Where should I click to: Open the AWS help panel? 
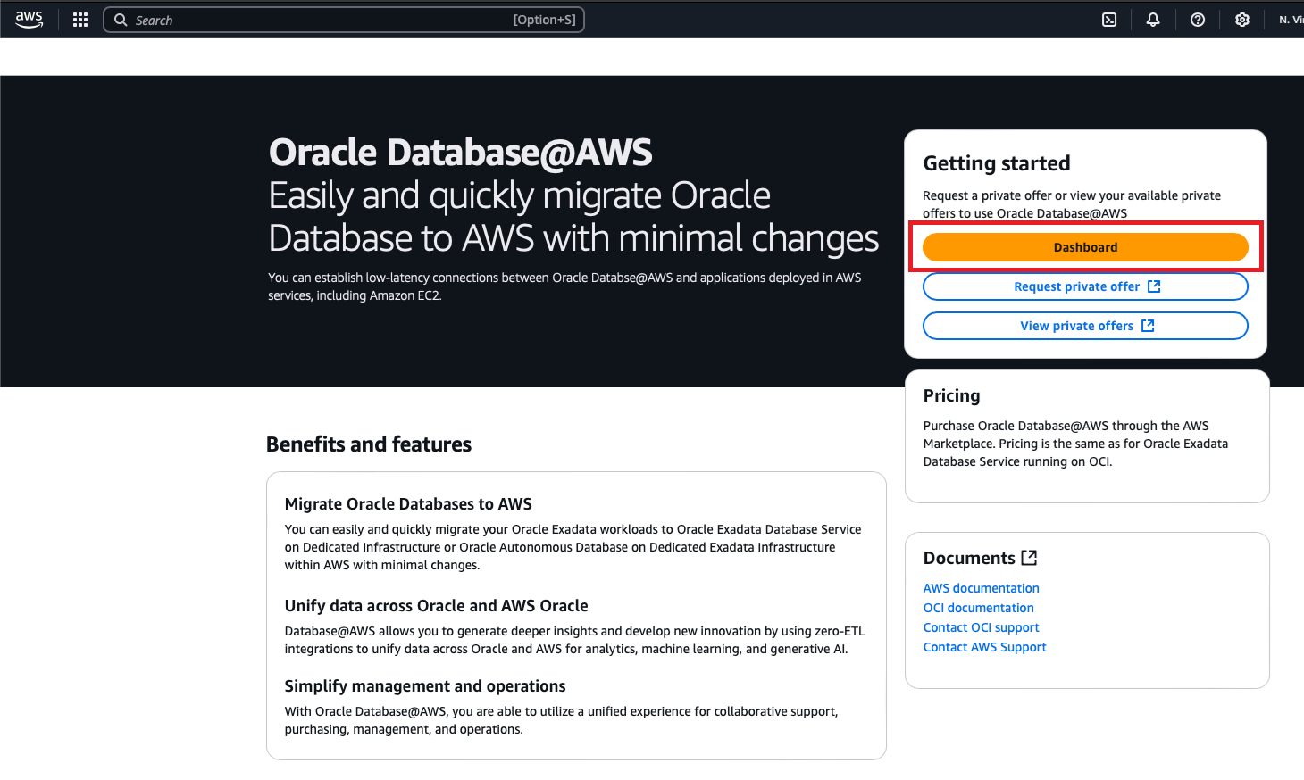1198,19
